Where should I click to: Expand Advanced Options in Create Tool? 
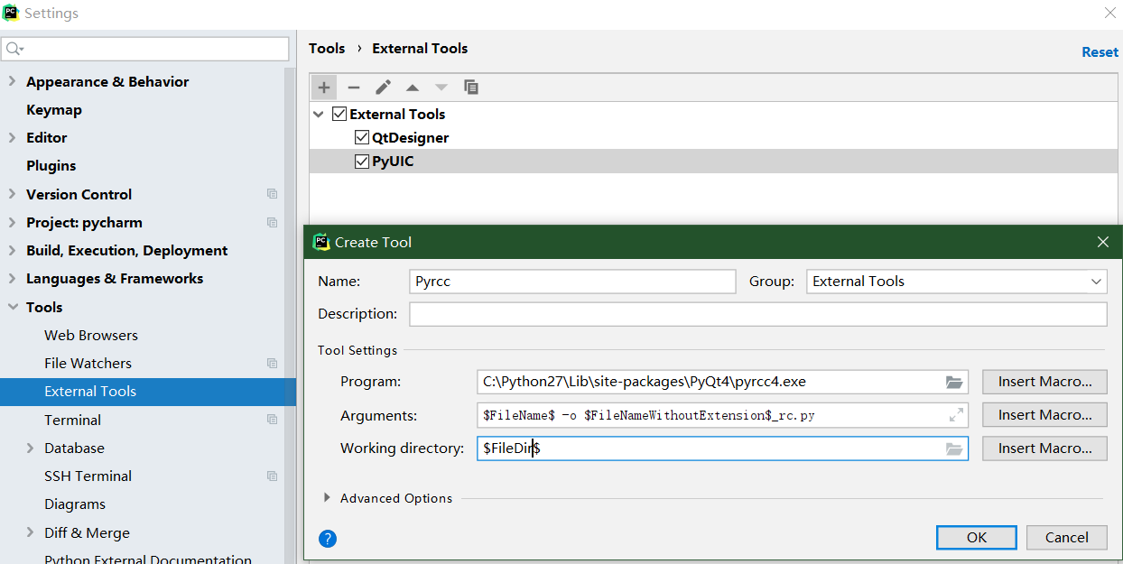(x=327, y=498)
